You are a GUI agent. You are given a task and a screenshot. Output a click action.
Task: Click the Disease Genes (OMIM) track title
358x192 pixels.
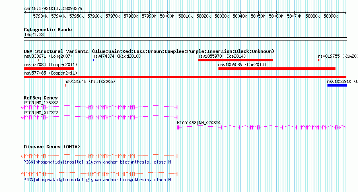pyautogui.click(x=52, y=147)
